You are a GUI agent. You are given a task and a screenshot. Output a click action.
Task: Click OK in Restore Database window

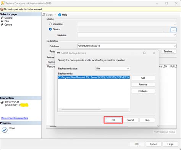pos(137,144)
